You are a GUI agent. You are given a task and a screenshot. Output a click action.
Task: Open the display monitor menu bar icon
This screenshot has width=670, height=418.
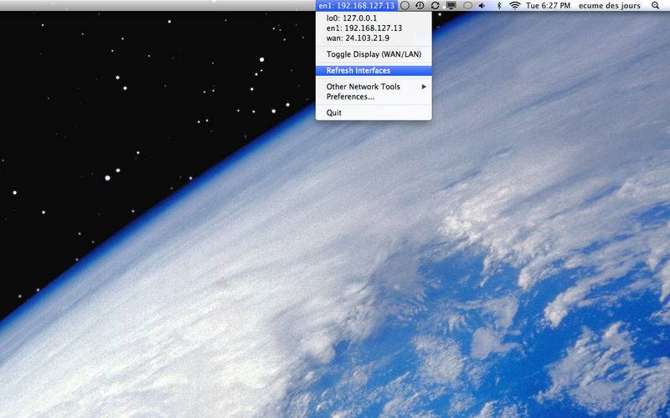pos(451,6)
